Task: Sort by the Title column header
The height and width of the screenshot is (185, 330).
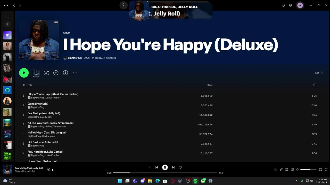Action: [x=30, y=85]
